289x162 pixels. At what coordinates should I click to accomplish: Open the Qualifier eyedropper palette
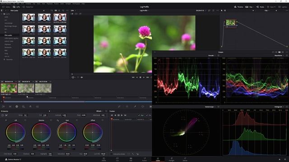(135, 107)
